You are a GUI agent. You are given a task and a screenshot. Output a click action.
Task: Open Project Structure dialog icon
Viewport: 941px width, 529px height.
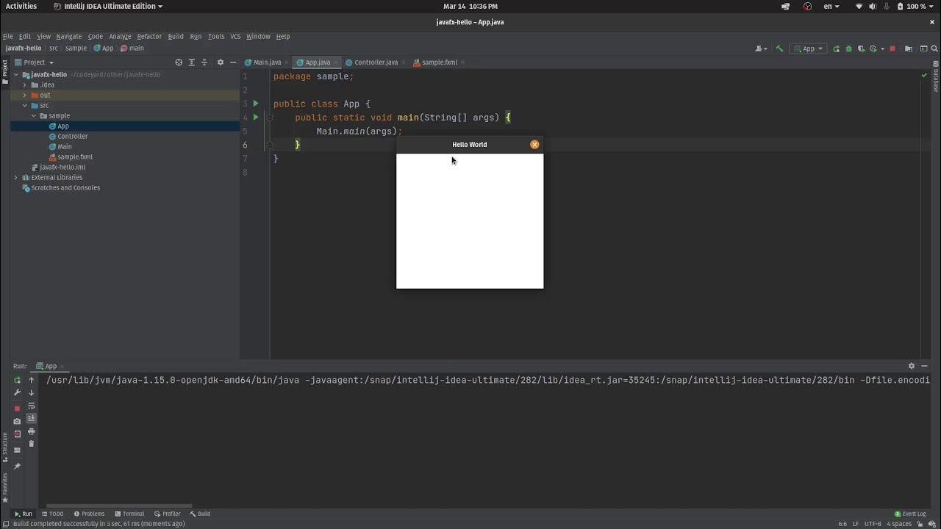[x=909, y=48]
